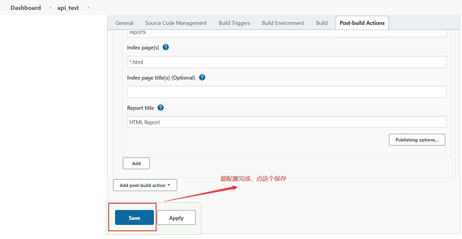Screen dimensions: 462x239
Task: Click the Apply button
Action: pos(176,218)
